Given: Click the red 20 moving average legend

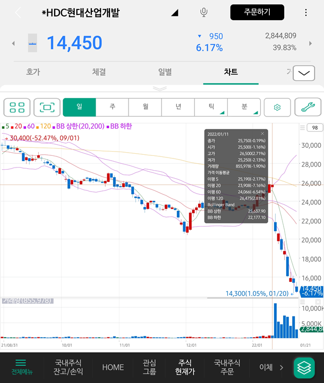Looking at the screenshot, I should pos(16,126).
